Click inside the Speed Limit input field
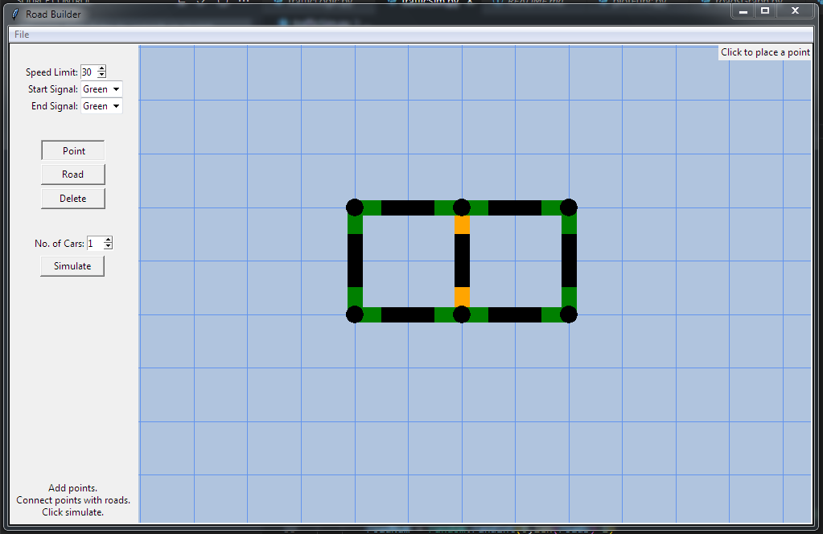The height and width of the screenshot is (534, 823). [x=88, y=72]
